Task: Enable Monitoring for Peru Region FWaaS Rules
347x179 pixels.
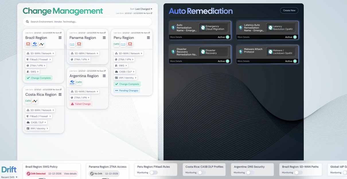Action: 154,172
